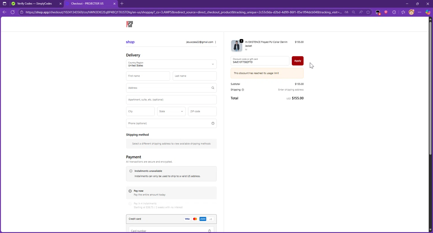
Task: Click the browser back arrow
Action: [x=4, y=12]
